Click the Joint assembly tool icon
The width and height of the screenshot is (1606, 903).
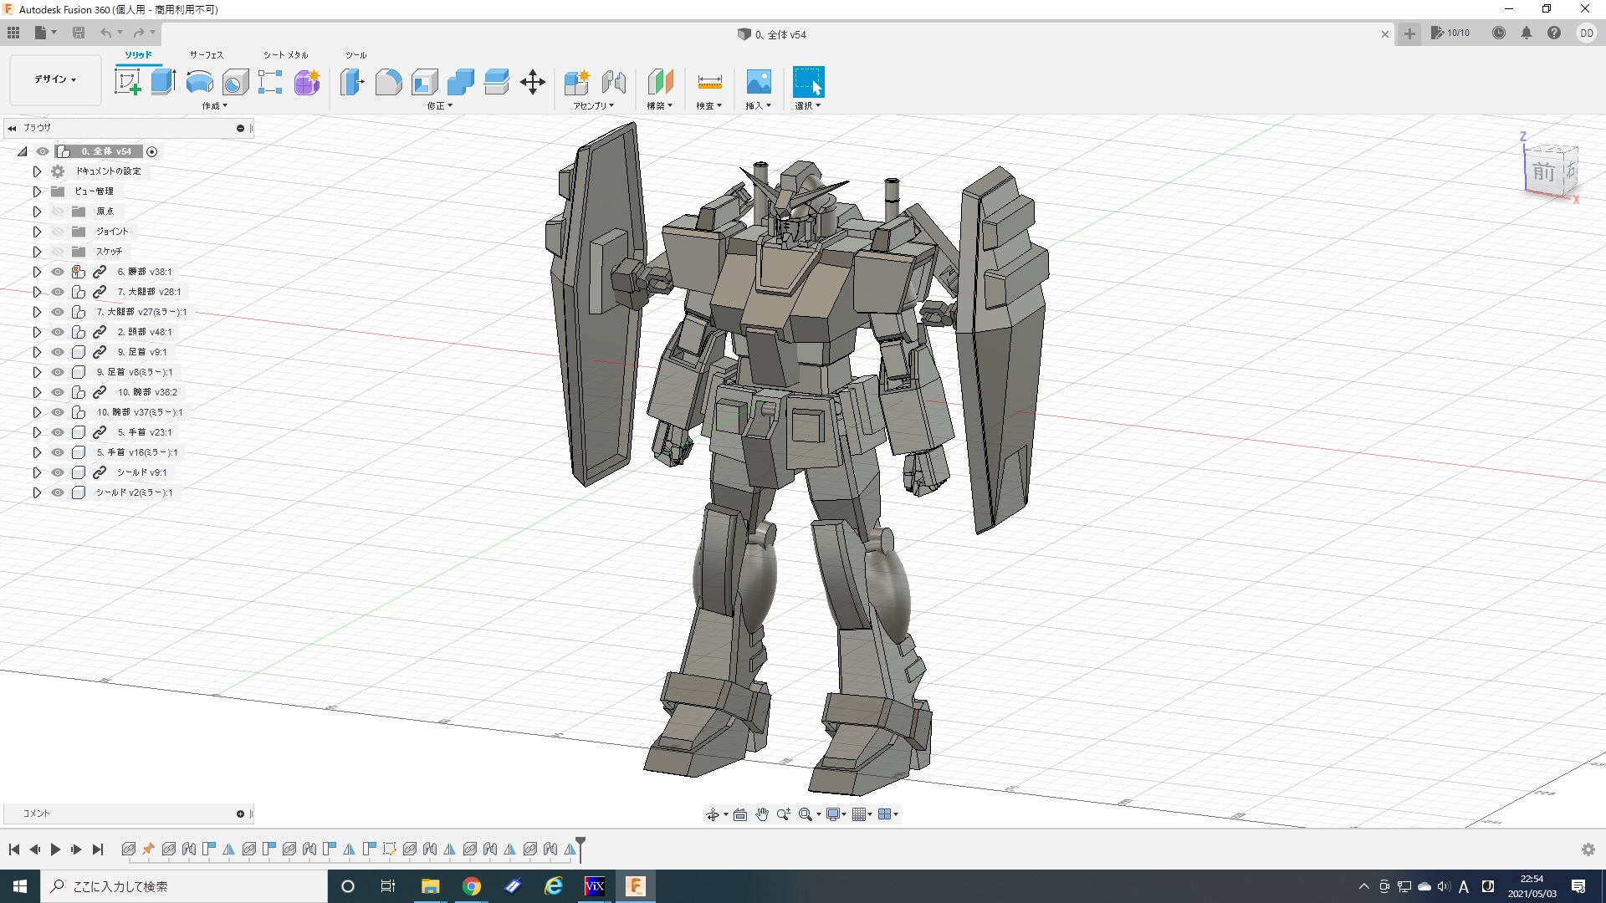point(614,82)
